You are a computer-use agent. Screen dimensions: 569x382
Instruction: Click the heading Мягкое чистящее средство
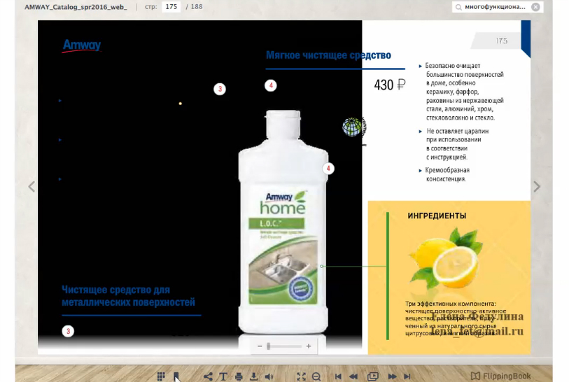point(328,55)
